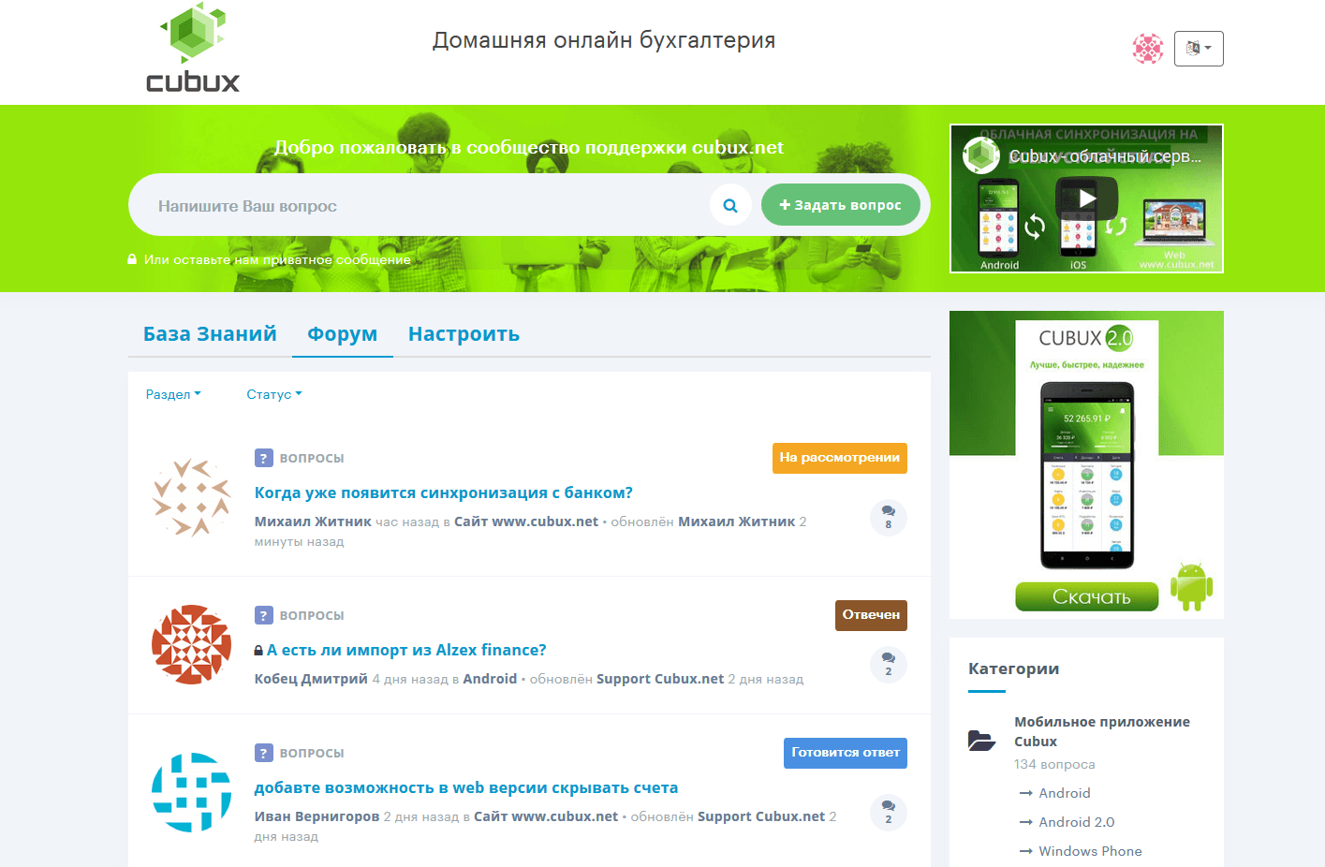Switch to the 'База Знаний' tab
Screen dimensions: 1325x867
210,334
